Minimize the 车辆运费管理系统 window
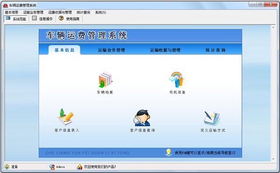The height and width of the screenshot is (173, 280). (253, 4)
